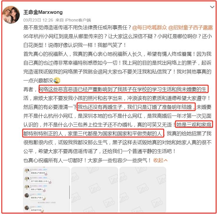The image size is (217, 214).
Task: Visit the @招财童子西子露露 mention
Action: [x=191, y=28]
